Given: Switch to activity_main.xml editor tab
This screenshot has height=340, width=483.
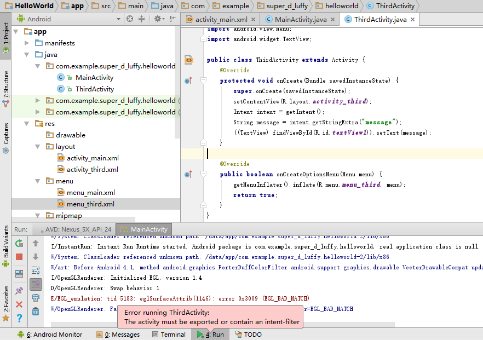Looking at the screenshot, I should click(x=221, y=19).
